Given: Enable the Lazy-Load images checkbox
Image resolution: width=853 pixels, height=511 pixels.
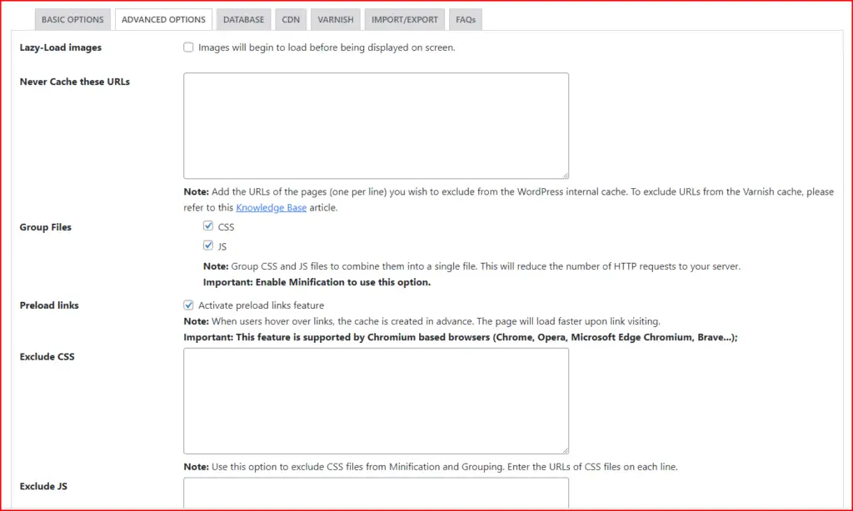Looking at the screenshot, I should [188, 47].
